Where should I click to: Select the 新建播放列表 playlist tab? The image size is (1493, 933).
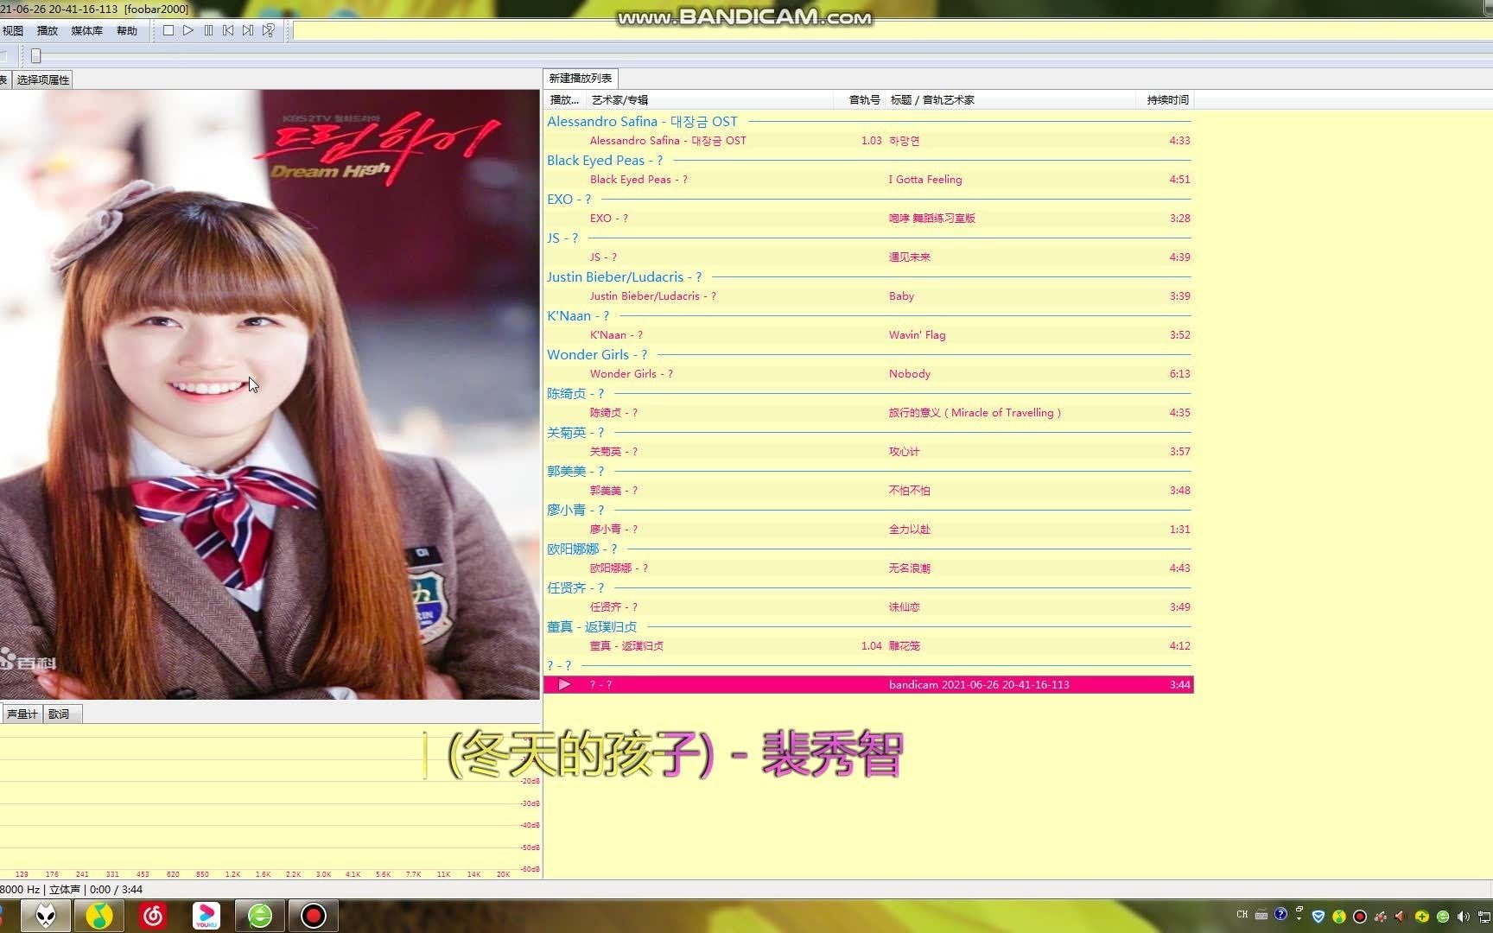[x=581, y=78]
